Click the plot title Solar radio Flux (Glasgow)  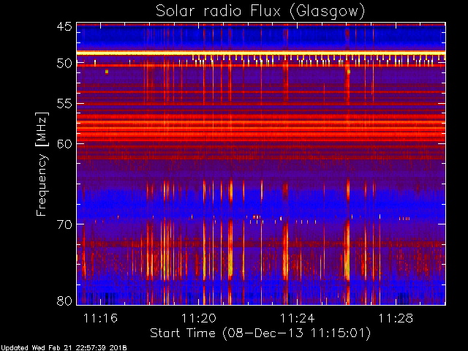(x=260, y=12)
